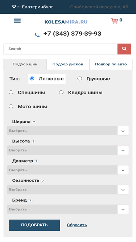The image size is (136, 242).
Task: Select the Спецшины radio option
Action: [11, 92]
